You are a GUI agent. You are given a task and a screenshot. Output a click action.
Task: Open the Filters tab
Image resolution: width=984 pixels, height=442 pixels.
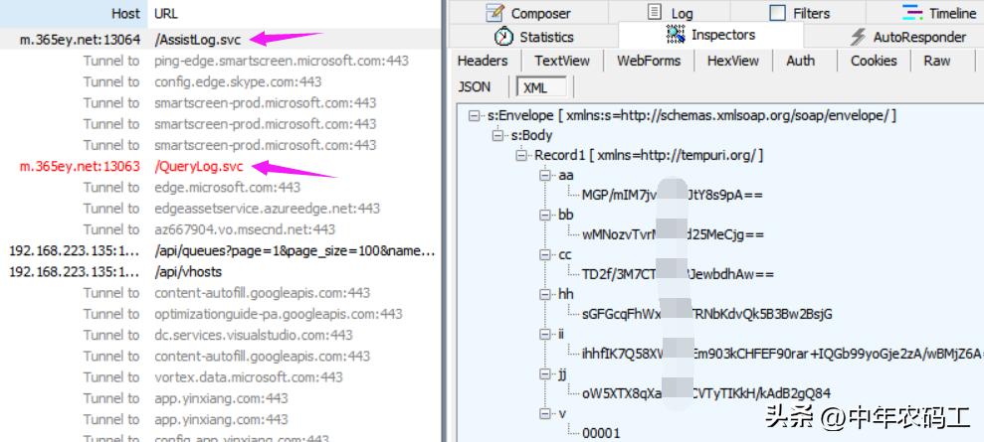[x=799, y=13]
